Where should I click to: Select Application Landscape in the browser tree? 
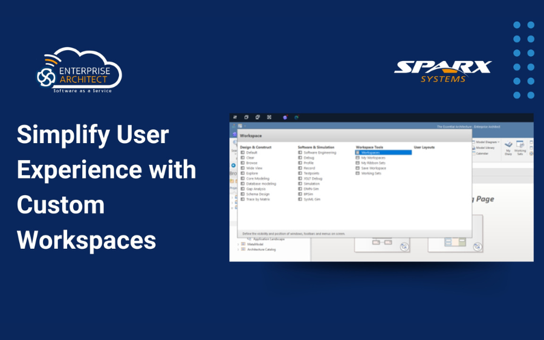pyautogui.click(x=268, y=239)
